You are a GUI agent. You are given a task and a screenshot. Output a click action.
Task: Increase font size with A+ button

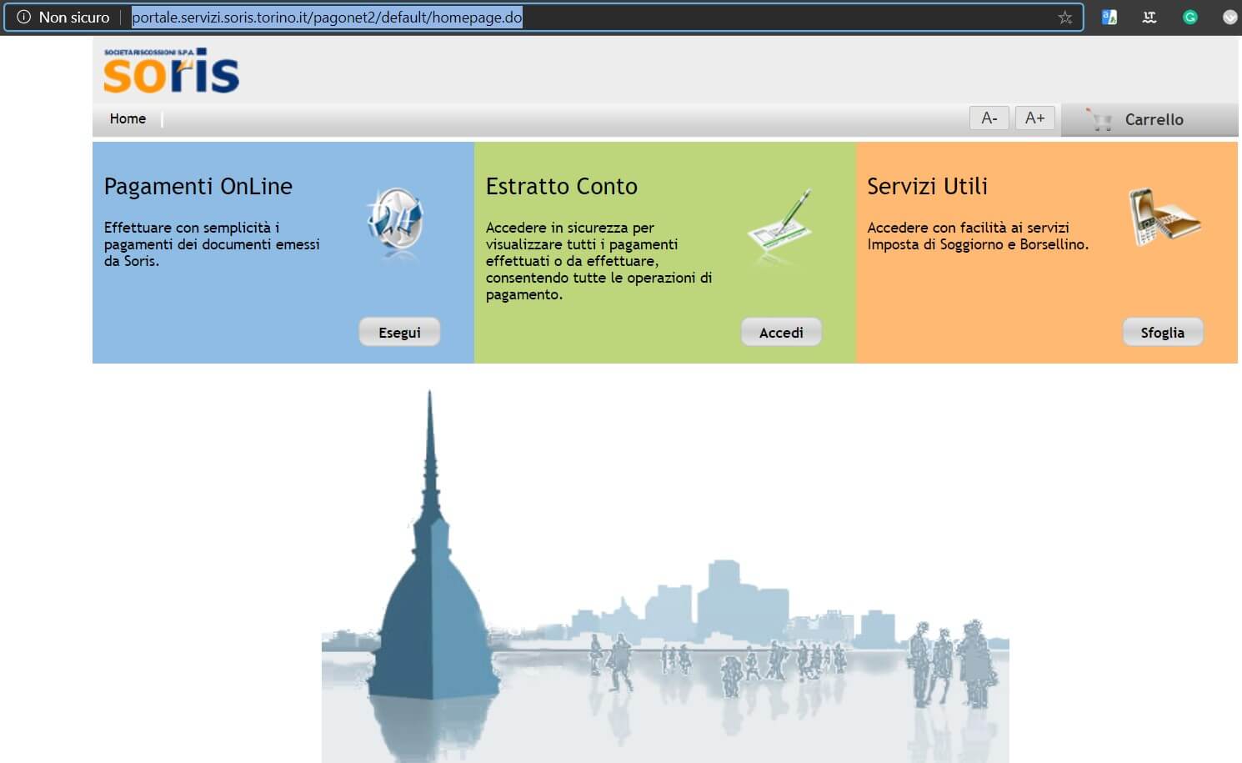pyautogui.click(x=1034, y=118)
